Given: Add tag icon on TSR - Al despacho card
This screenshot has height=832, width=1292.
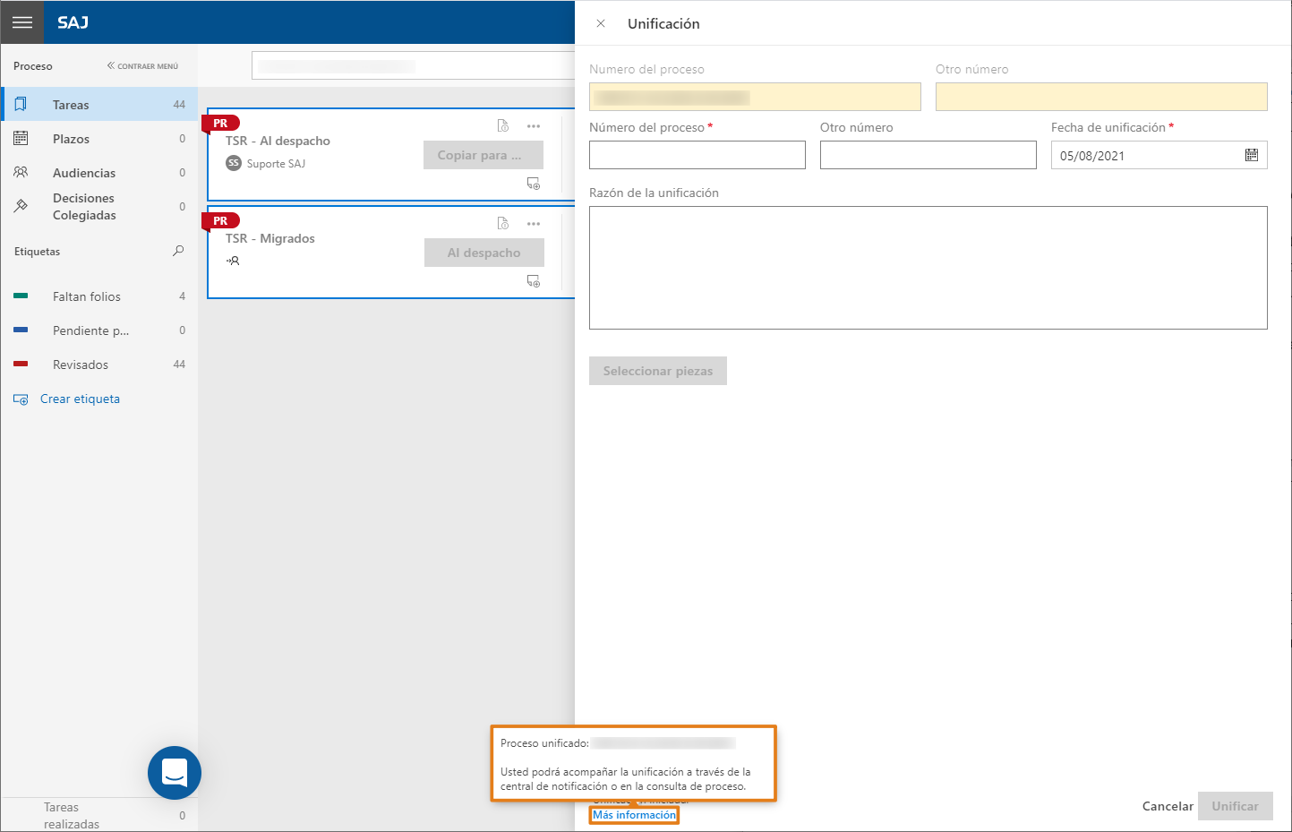Looking at the screenshot, I should pos(534,184).
